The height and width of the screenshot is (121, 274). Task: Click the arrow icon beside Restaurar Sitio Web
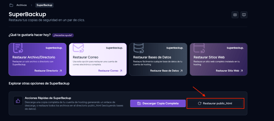tap(242, 71)
